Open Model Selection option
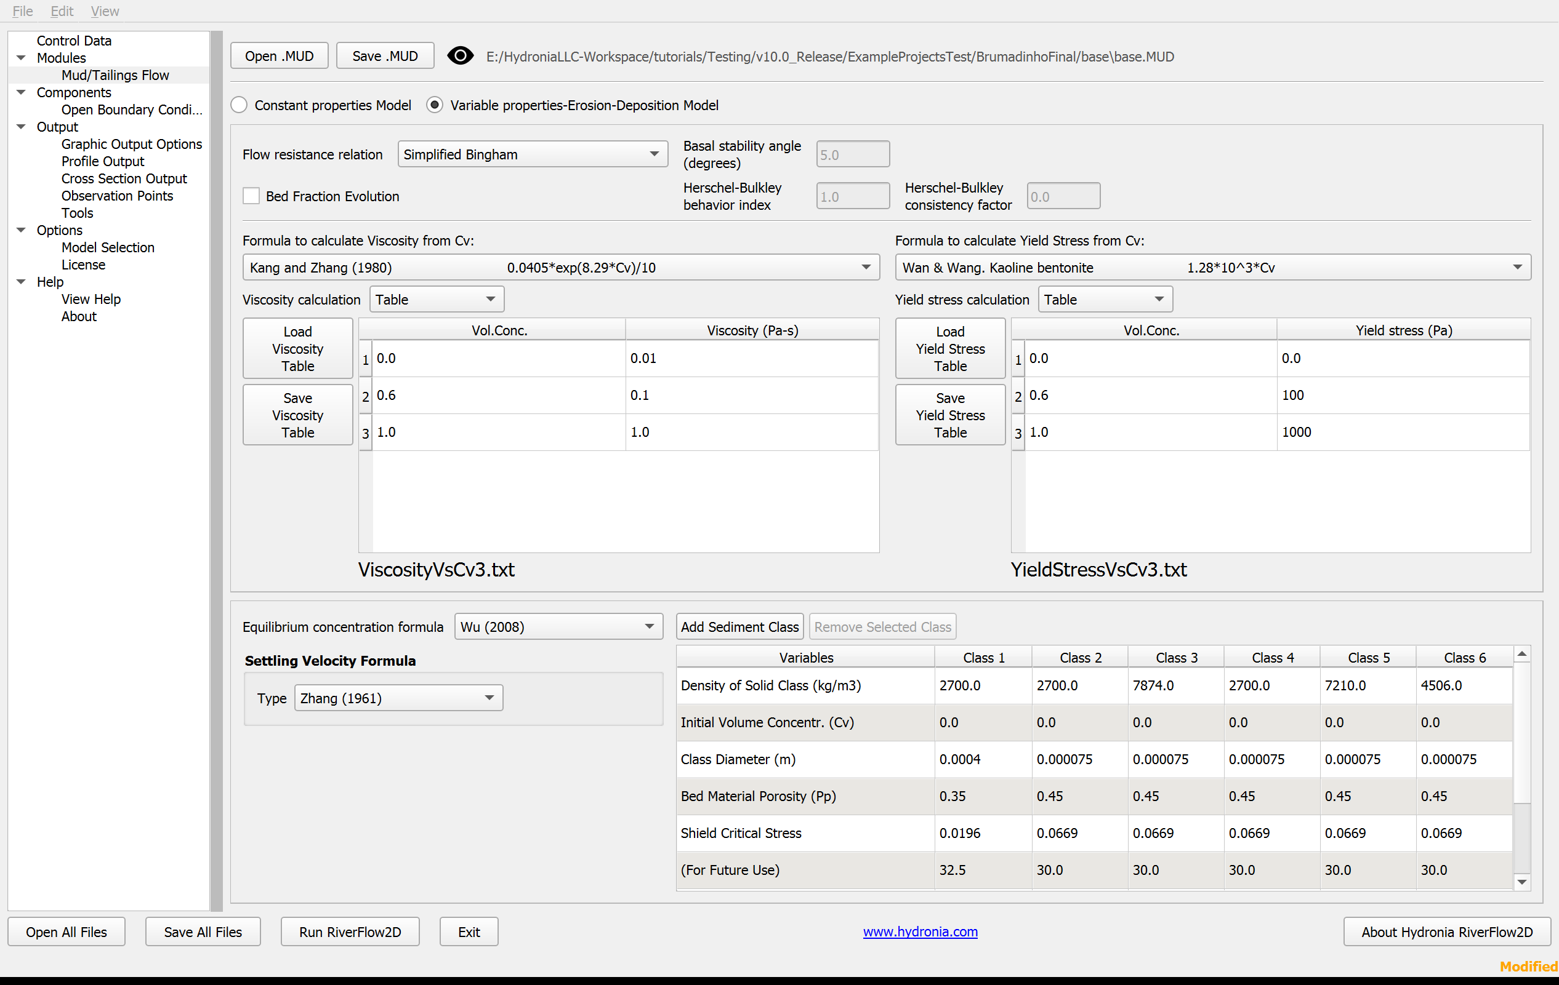The image size is (1559, 985). pos(108,248)
